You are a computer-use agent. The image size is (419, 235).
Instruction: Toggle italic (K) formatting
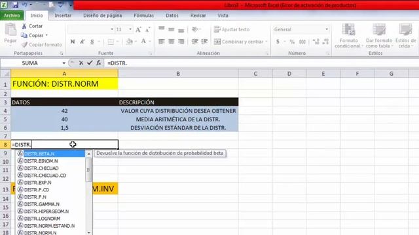point(82,42)
